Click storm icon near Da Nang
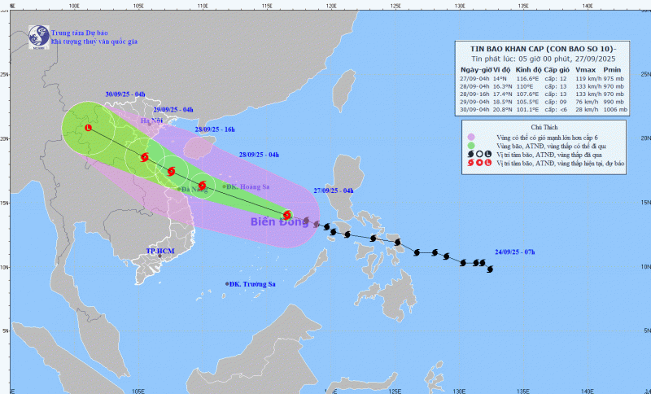This screenshot has width=651, height=394. [203, 186]
